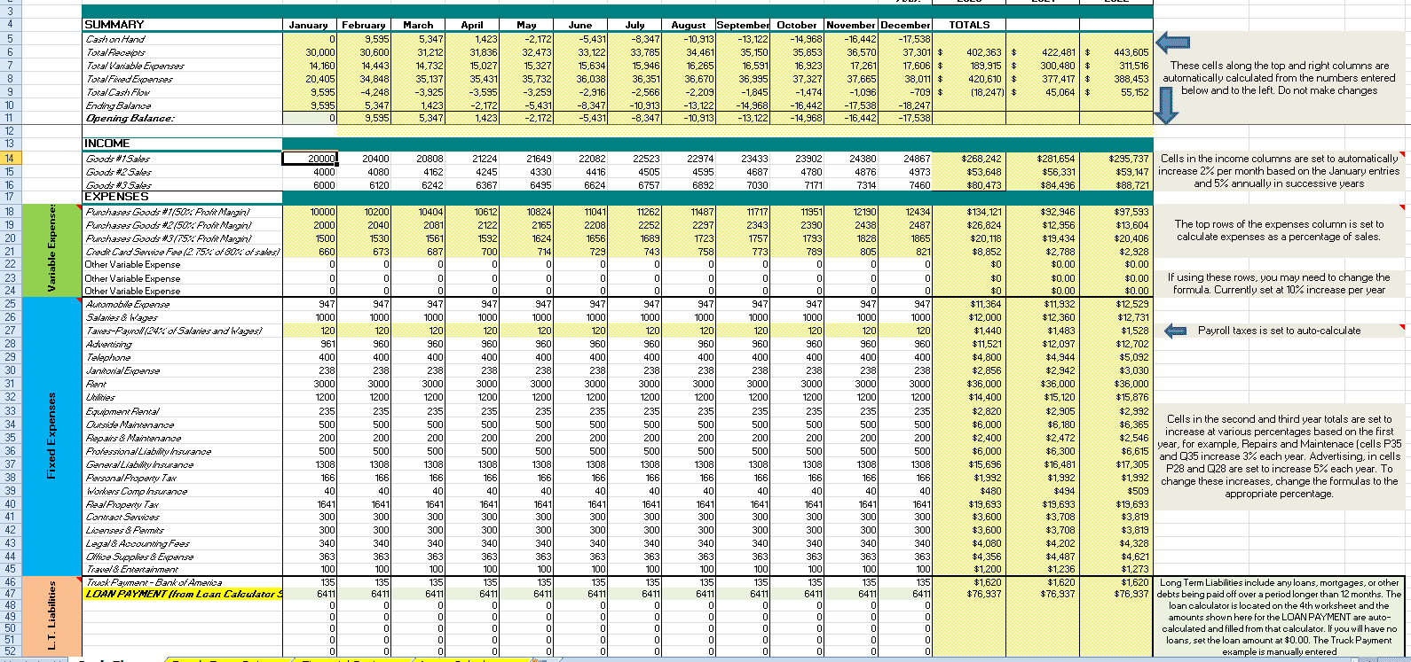This screenshot has width=1411, height=662.
Task: Click the Payroll taxes auto-calculate note
Action: (x=1279, y=331)
